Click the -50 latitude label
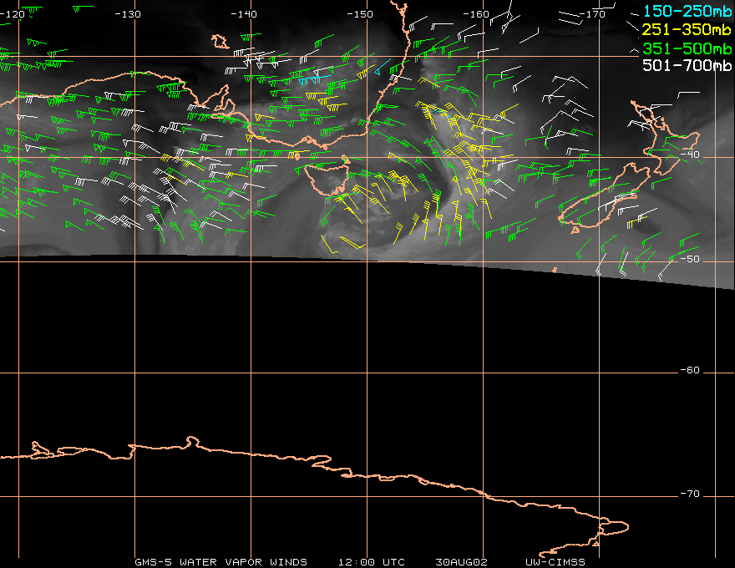The image size is (735, 568). click(x=690, y=259)
